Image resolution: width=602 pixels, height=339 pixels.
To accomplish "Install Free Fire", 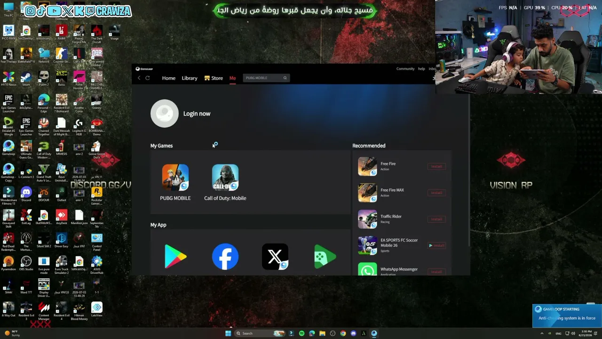I will tap(436, 167).
